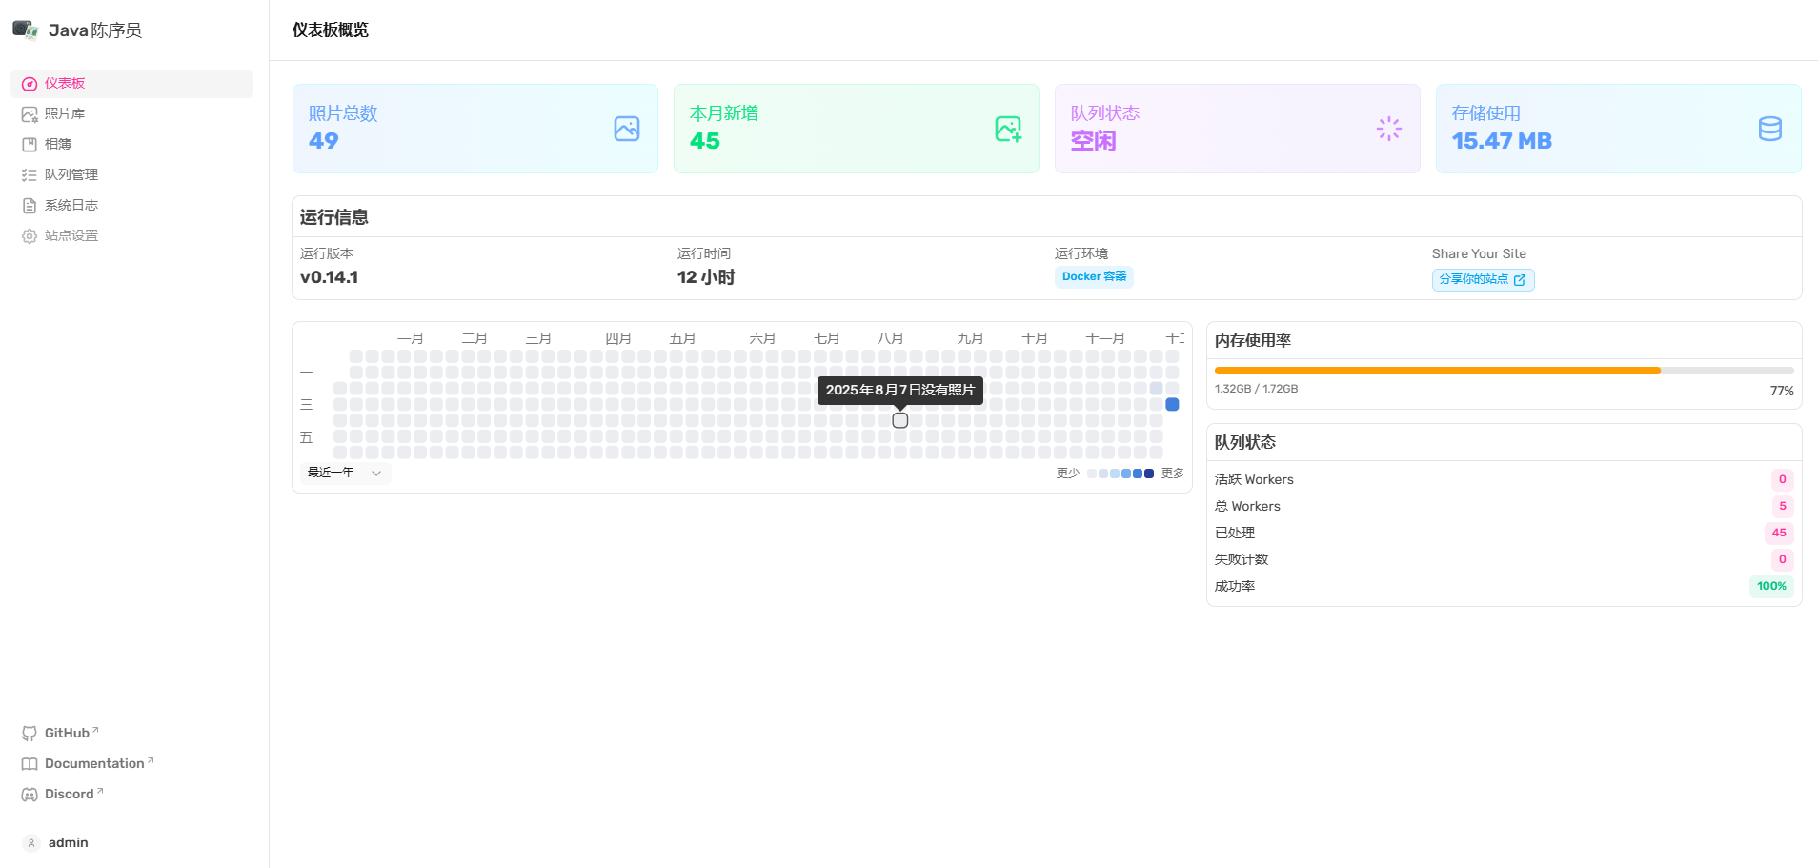Open the Documentation link
The width and height of the screenshot is (1818, 868).
tap(94, 764)
